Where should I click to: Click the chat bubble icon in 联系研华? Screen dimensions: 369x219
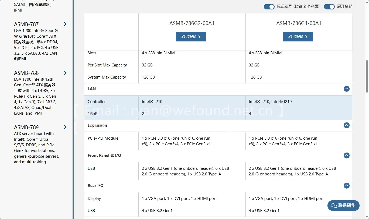coord(334,206)
